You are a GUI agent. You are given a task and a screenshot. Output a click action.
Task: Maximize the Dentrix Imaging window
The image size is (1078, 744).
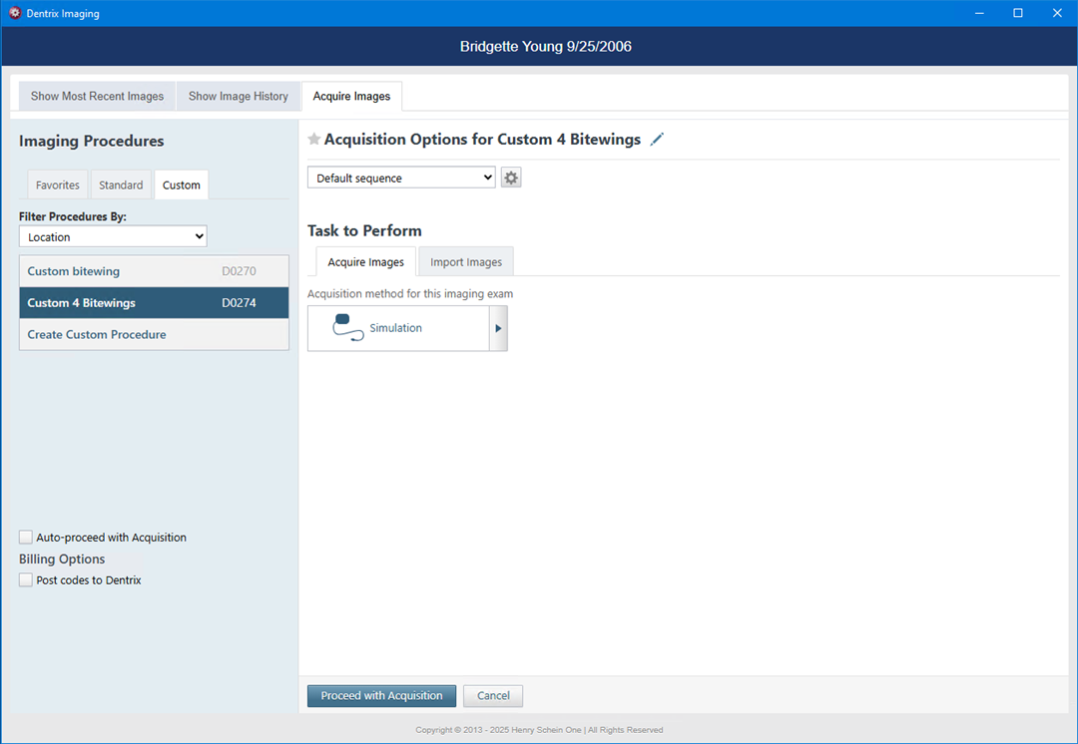[1018, 13]
